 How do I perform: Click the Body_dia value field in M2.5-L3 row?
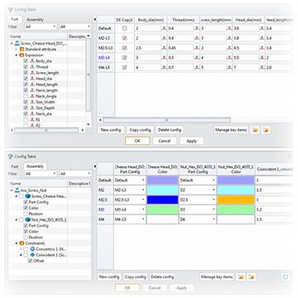pos(147,48)
